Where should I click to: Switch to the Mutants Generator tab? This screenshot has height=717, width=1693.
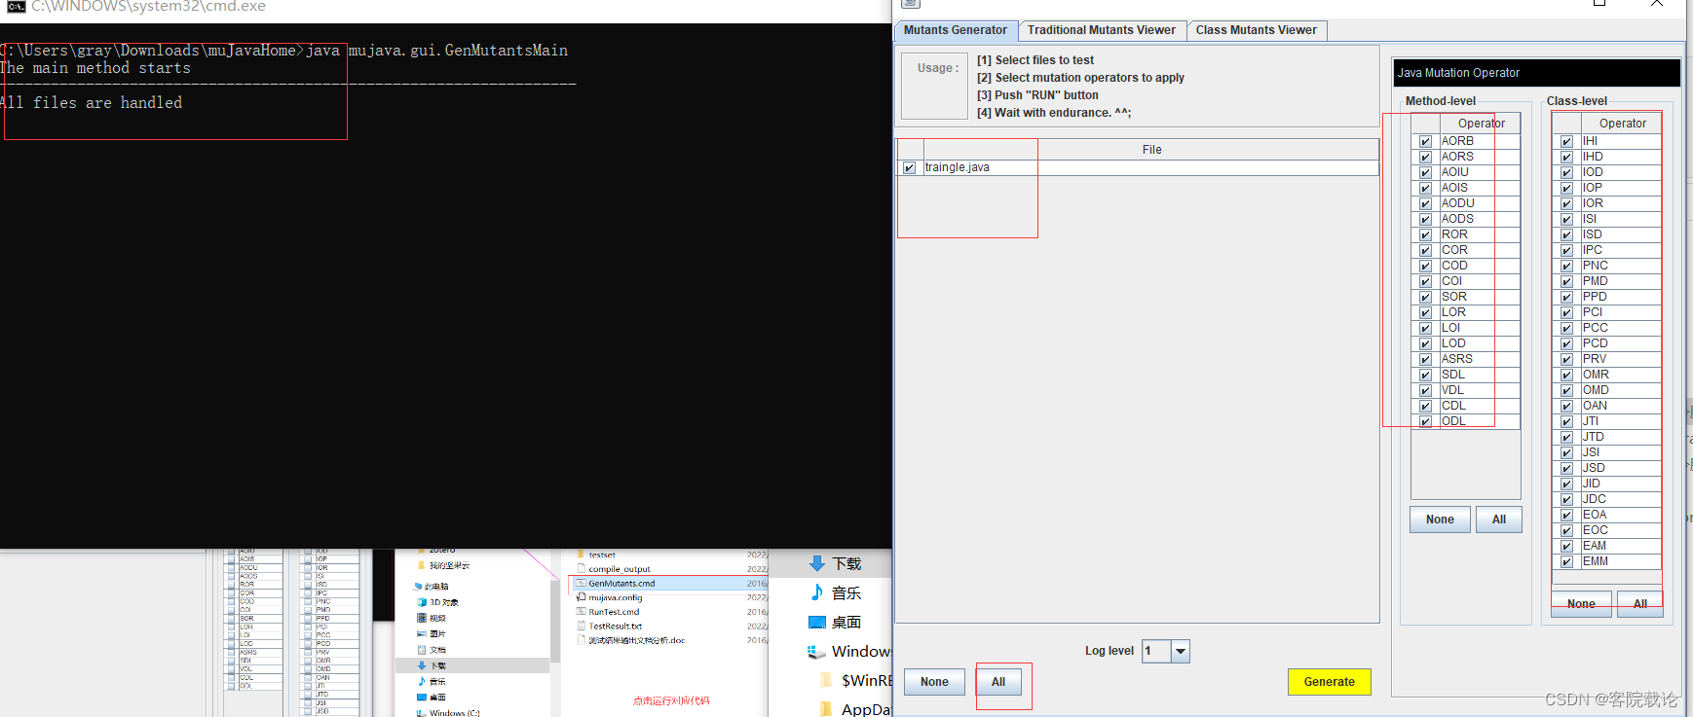[x=956, y=30]
